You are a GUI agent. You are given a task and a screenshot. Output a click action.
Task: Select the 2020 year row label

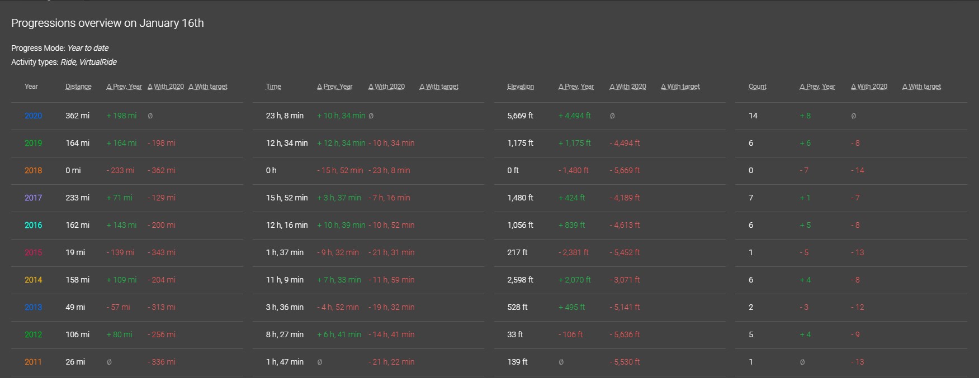[x=33, y=116]
